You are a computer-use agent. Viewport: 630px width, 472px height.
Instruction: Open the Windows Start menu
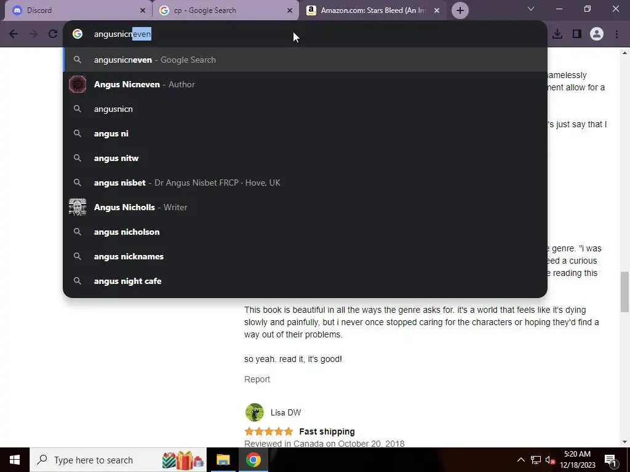click(x=15, y=460)
